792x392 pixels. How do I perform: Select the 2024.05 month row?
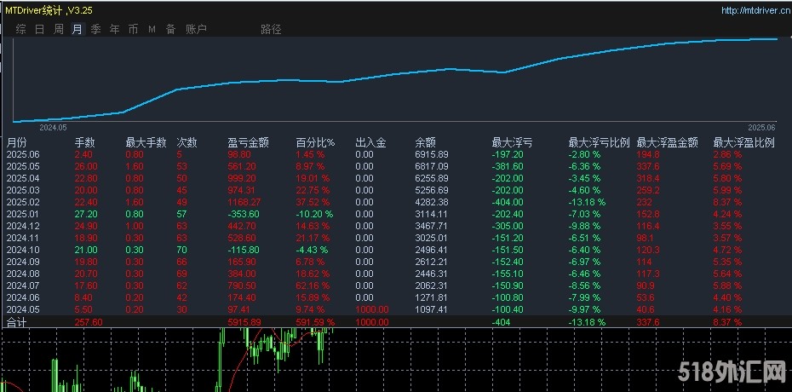pos(396,309)
